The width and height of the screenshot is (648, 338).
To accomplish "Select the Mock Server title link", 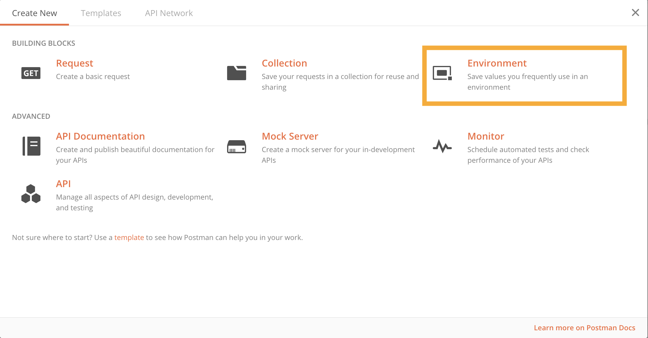I will pyautogui.click(x=290, y=136).
